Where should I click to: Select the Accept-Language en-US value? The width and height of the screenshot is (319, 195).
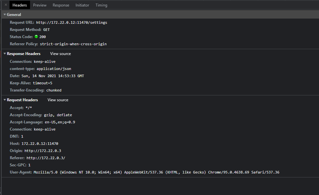click(x=60, y=122)
